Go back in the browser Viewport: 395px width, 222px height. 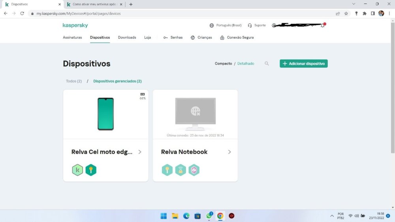(x=6, y=13)
